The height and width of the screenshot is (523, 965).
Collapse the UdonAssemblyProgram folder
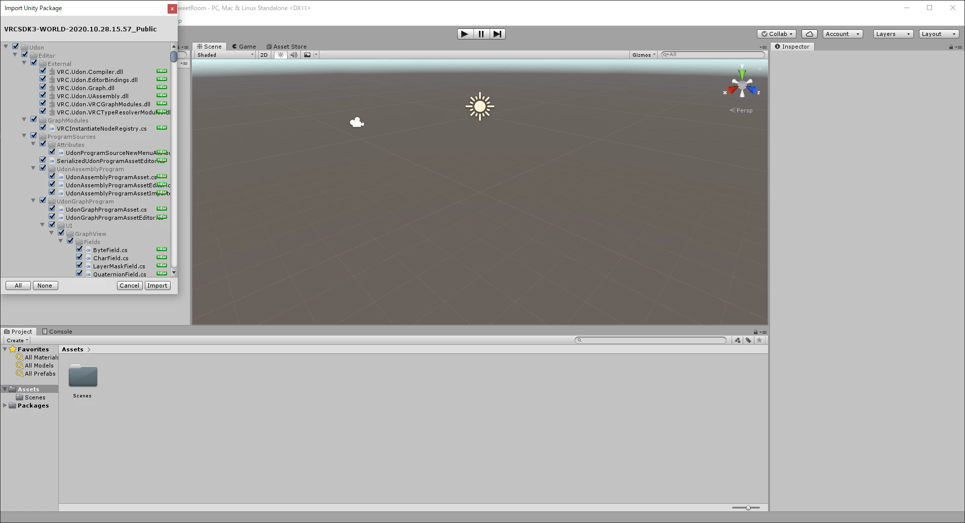tap(33, 168)
